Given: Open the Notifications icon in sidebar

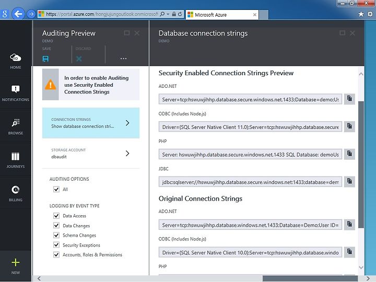Looking at the screenshot, I should (x=15, y=89).
